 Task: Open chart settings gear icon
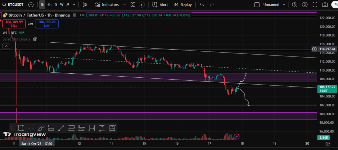305,5
